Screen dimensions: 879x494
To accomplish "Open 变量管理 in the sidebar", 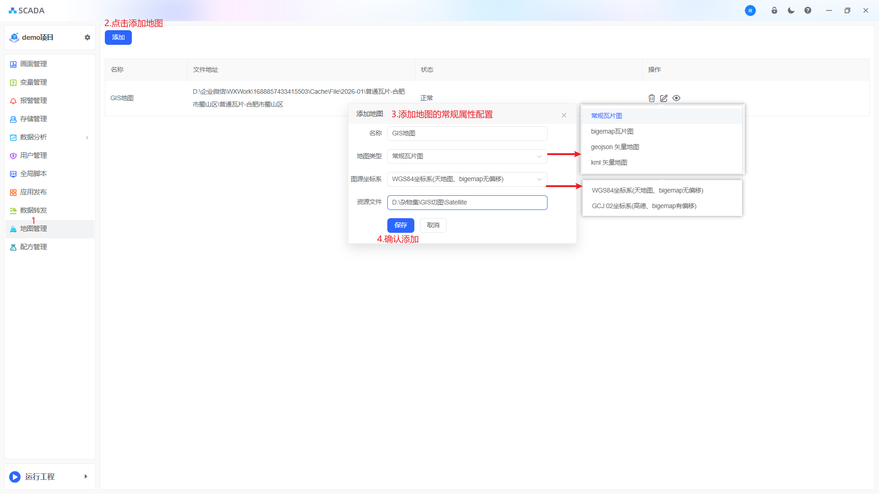I will [33, 82].
